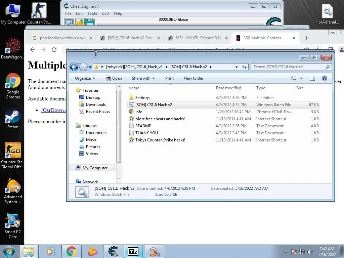Switch to Chrome via taskbar icon
Screen dimensions: 344x258
(x=71, y=252)
